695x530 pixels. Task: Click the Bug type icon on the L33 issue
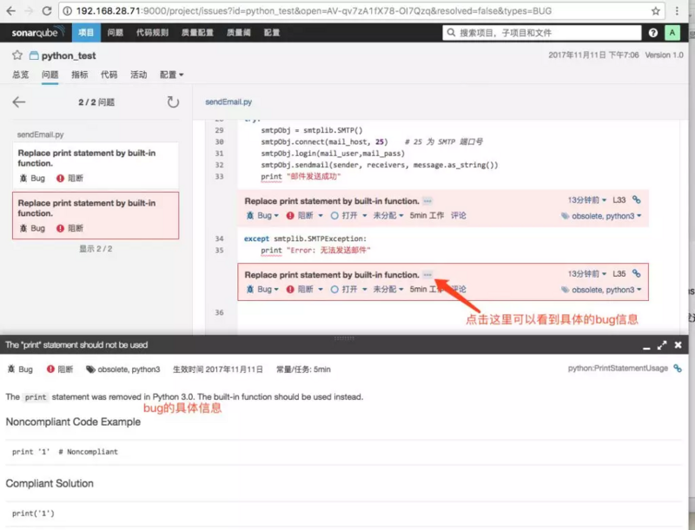[252, 215]
